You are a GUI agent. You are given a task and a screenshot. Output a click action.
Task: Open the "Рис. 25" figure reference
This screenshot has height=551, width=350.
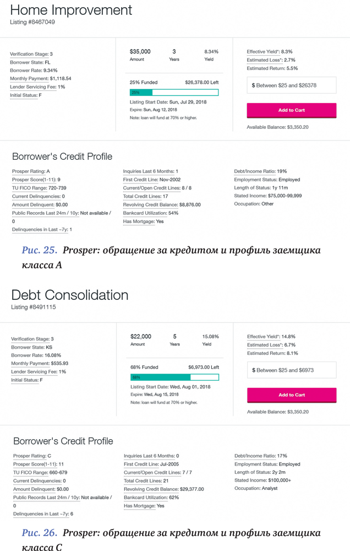click(40, 251)
